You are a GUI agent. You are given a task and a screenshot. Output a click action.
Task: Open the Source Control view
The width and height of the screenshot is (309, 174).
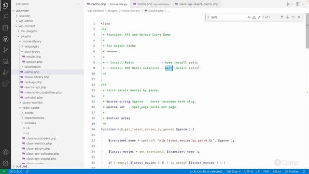click(x=5, y=50)
